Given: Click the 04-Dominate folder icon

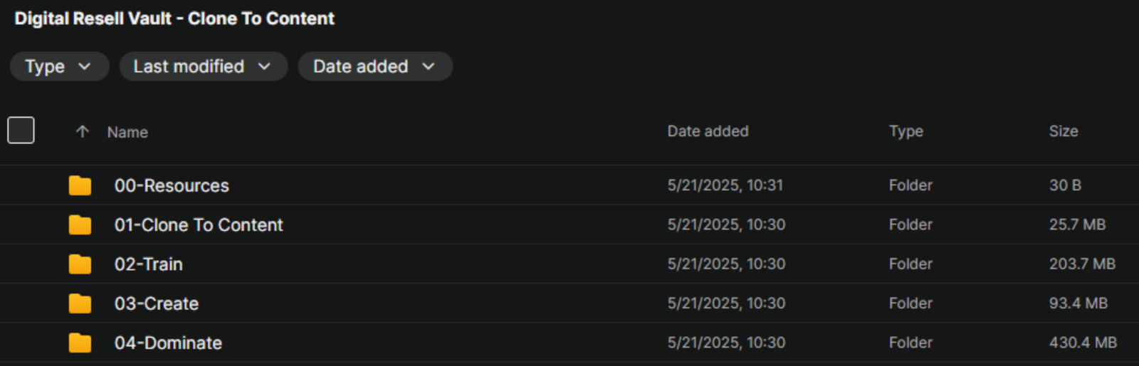Looking at the screenshot, I should point(80,343).
